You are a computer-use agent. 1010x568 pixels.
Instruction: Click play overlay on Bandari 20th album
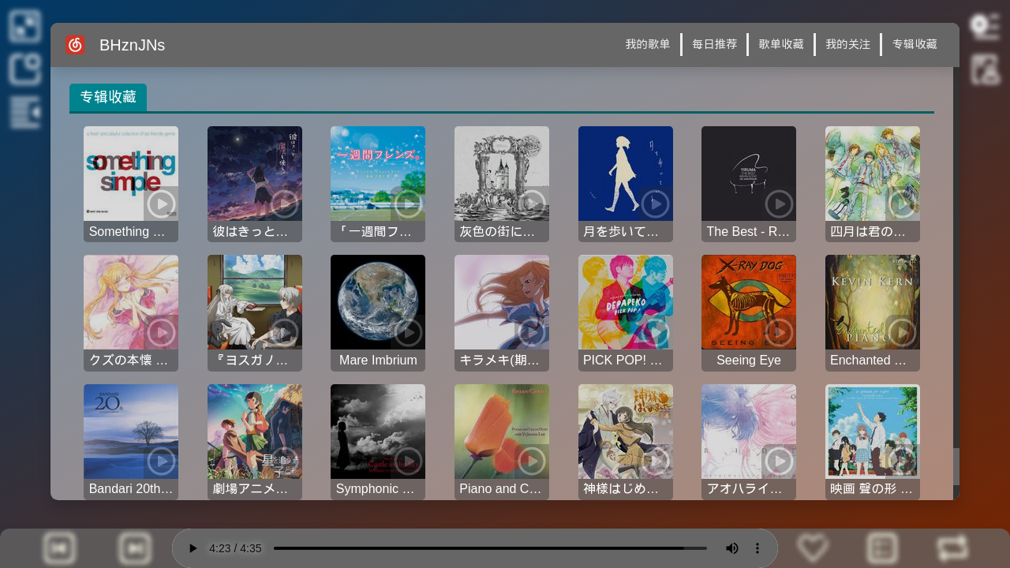[161, 461]
